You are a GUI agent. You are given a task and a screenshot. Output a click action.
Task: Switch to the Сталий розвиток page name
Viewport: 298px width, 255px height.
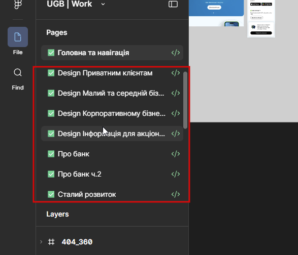click(87, 194)
